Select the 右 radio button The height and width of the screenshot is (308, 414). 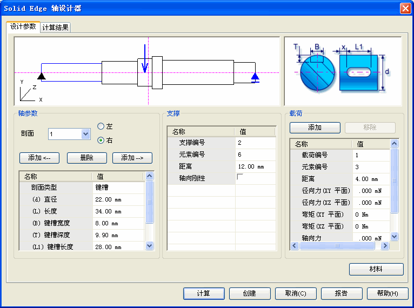101,140
